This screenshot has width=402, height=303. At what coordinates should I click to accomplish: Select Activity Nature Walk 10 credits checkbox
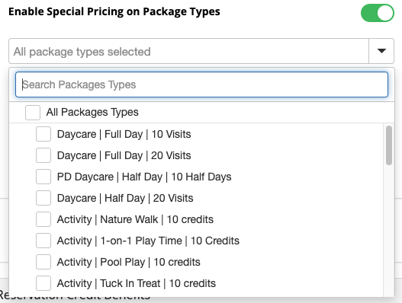[x=43, y=219]
